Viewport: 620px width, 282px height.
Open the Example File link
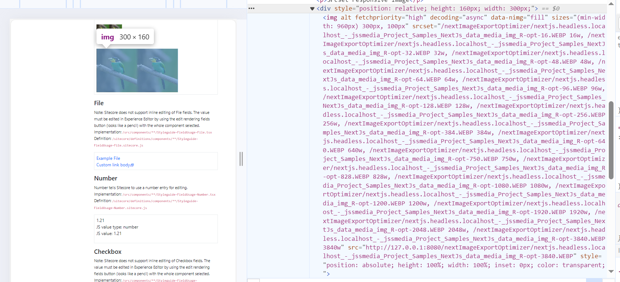[x=108, y=158]
